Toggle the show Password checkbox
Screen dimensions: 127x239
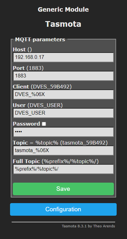[x=44, y=124]
